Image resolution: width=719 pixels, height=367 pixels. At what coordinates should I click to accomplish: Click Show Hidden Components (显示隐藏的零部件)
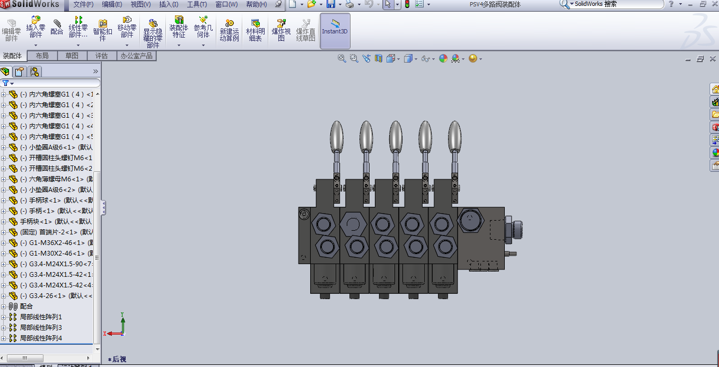pyautogui.click(x=153, y=34)
